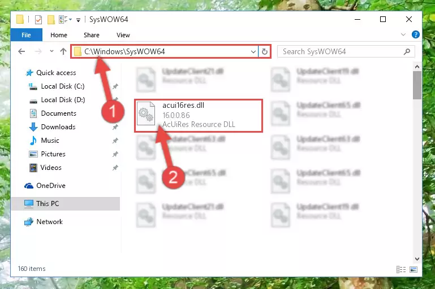Click the Properties quick access toolbar icon
Viewport: 435px width, 289px height.
pyautogui.click(x=38, y=20)
